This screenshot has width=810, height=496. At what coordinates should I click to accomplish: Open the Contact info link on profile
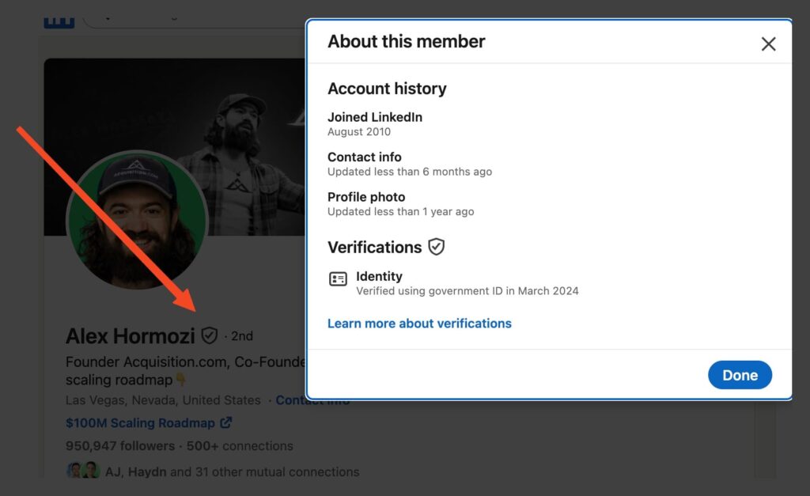(x=312, y=400)
